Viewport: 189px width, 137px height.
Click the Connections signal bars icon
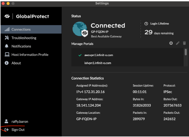[7, 29]
